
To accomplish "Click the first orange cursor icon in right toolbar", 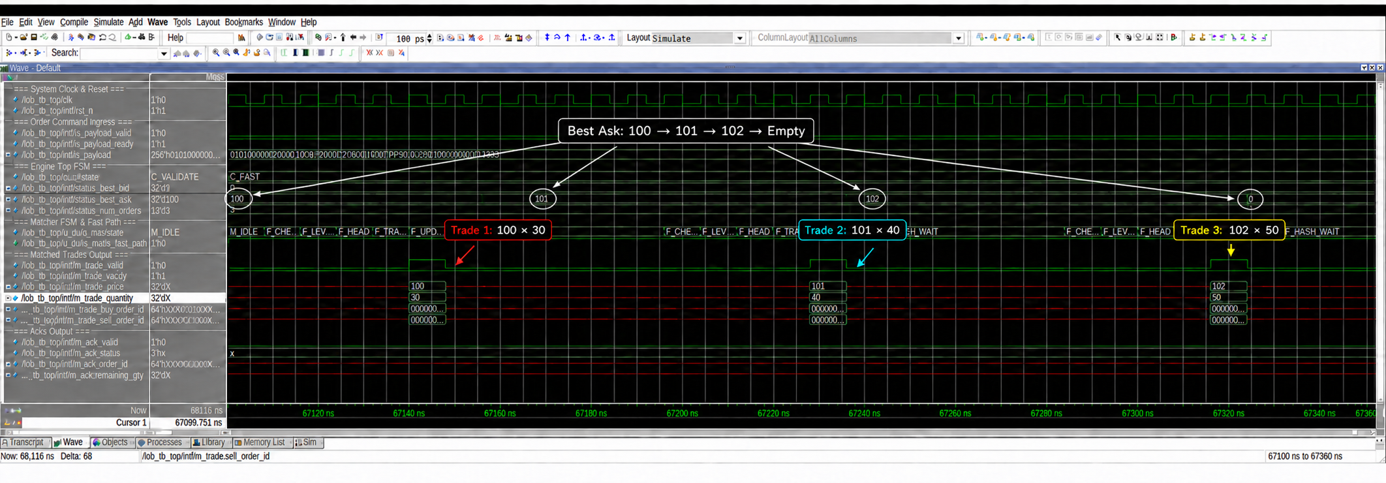I will (x=1192, y=38).
